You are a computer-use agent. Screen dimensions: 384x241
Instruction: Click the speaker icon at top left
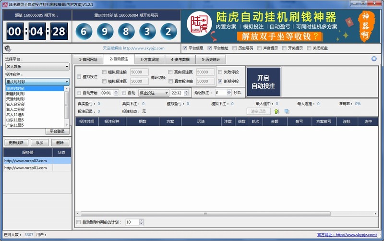pos(7,48)
